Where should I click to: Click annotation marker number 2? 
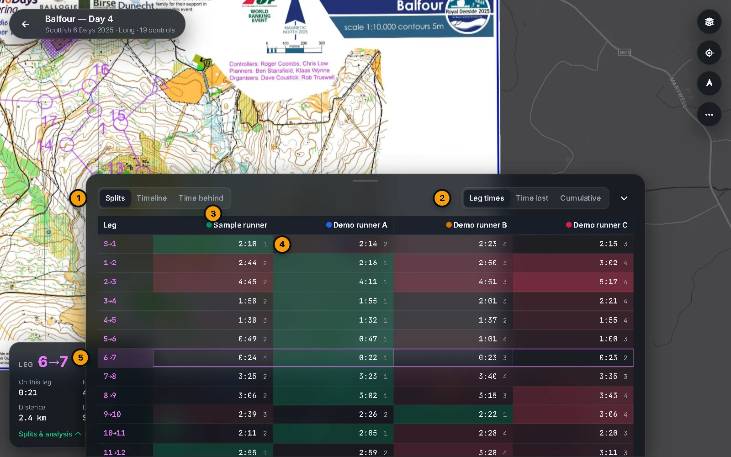tap(442, 198)
